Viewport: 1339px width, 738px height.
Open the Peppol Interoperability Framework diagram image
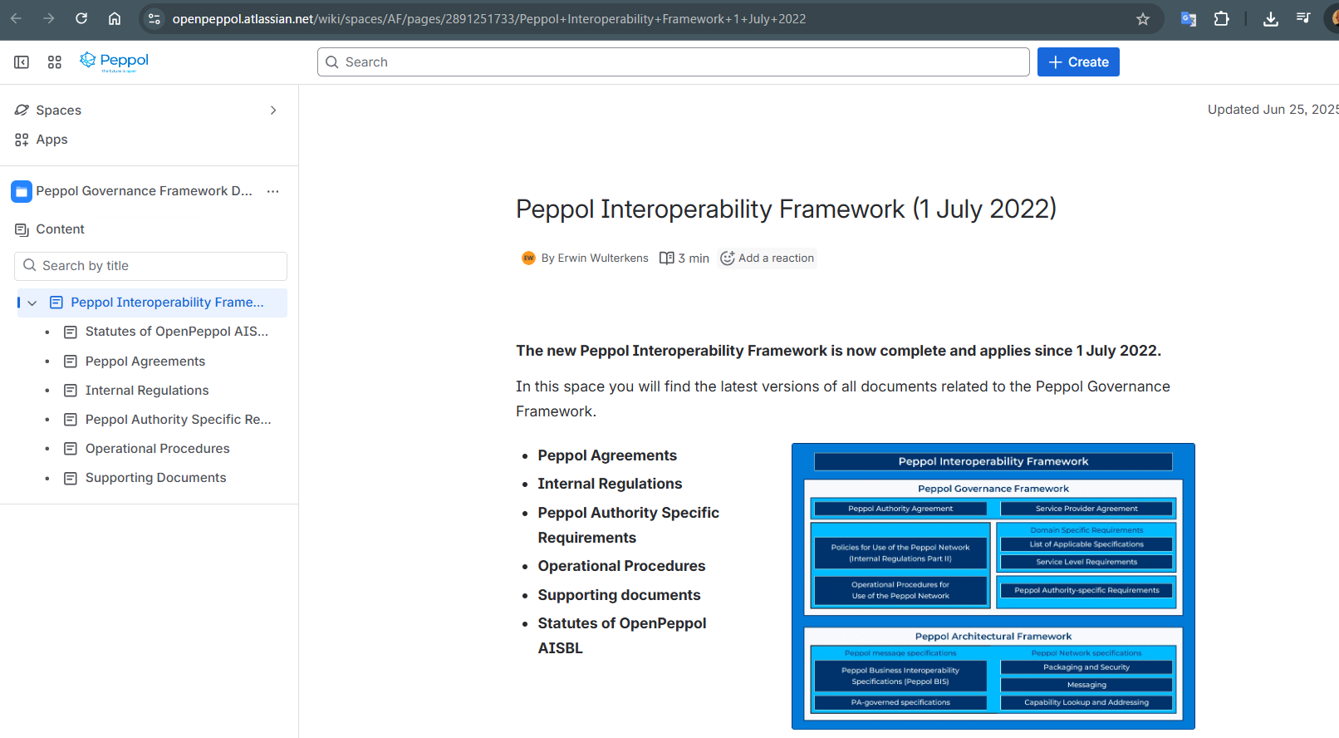pos(993,587)
